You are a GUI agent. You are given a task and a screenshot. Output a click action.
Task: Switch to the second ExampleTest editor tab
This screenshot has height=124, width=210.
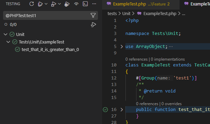coord(195,4)
